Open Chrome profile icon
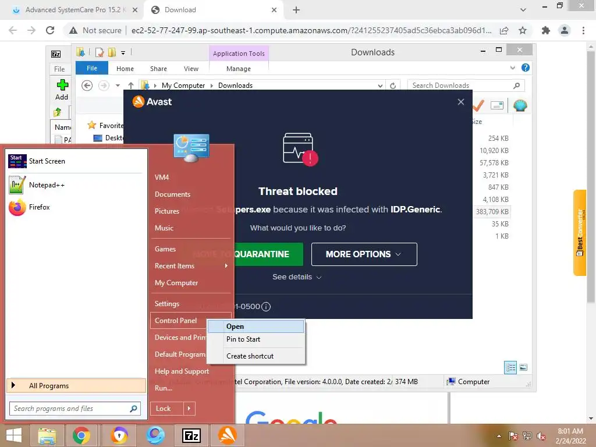Image resolution: width=596 pixels, height=447 pixels. coord(565,30)
